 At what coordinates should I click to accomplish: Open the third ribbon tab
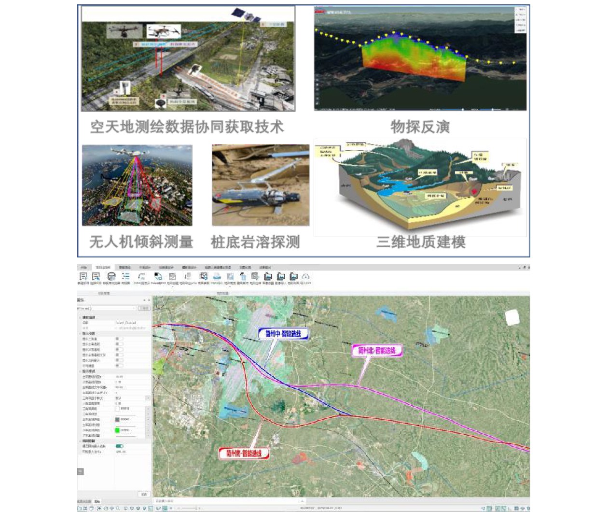click(x=124, y=267)
